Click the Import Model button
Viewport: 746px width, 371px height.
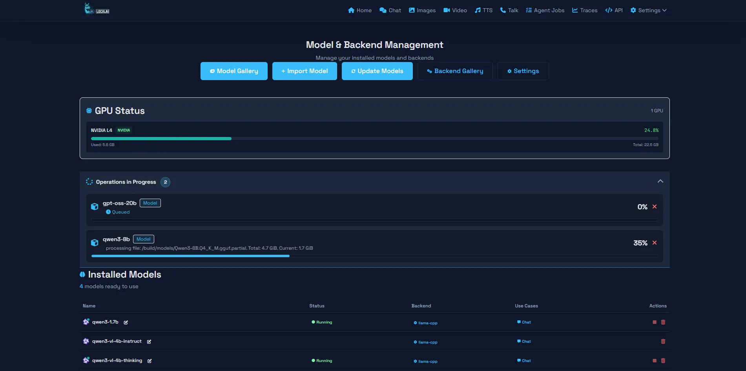tap(305, 71)
